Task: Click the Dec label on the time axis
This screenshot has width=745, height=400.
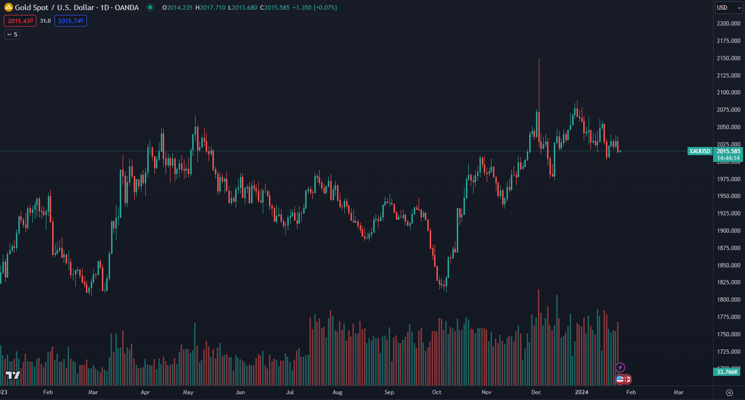Action: pyautogui.click(x=536, y=392)
